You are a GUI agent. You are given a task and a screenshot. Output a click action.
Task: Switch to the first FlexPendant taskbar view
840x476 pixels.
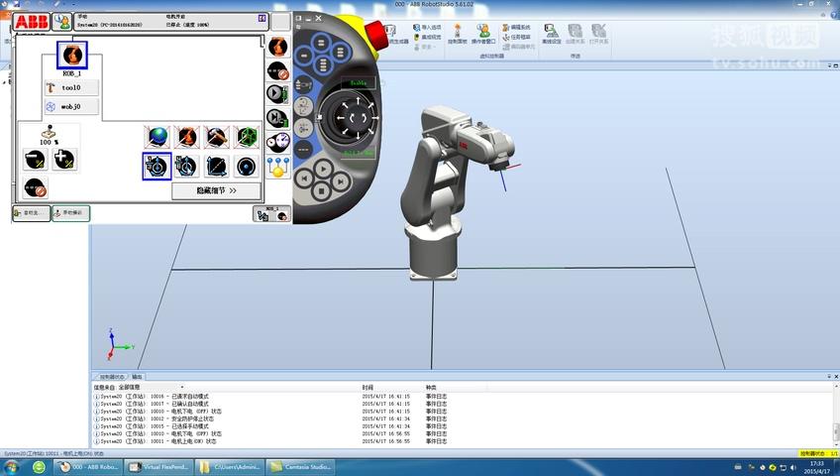(32, 213)
